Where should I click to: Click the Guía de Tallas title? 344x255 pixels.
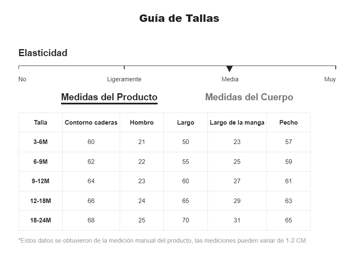[x=179, y=19]
